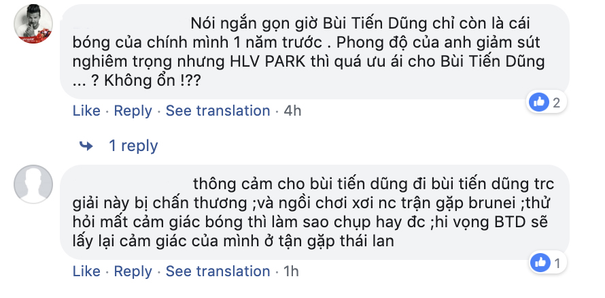The width and height of the screenshot is (605, 298).
Task: Reply to the comment posted 1h ago
Action: (133, 271)
